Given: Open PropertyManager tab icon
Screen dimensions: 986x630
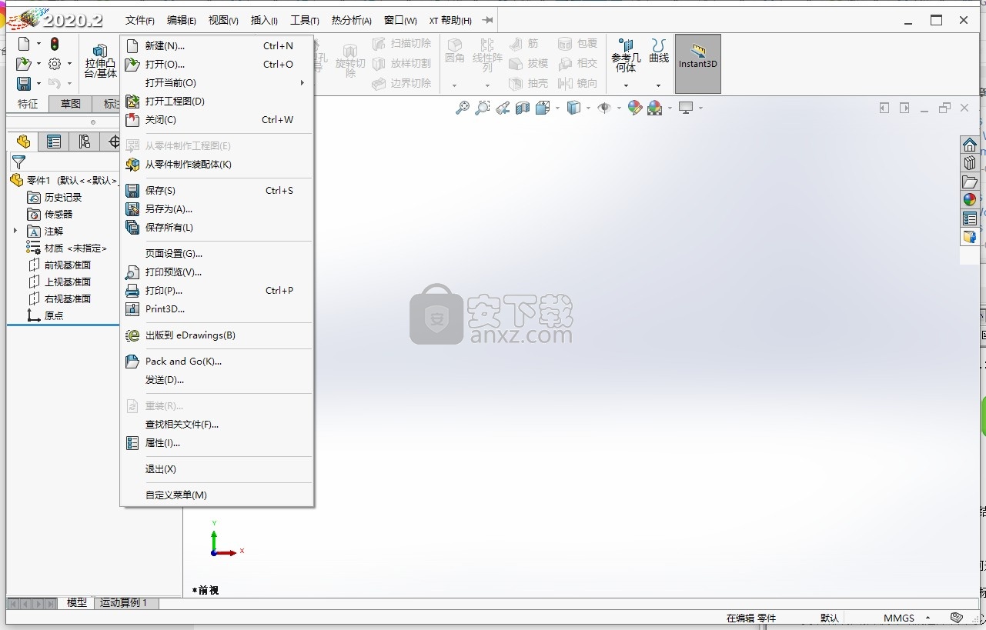Looking at the screenshot, I should tap(53, 142).
